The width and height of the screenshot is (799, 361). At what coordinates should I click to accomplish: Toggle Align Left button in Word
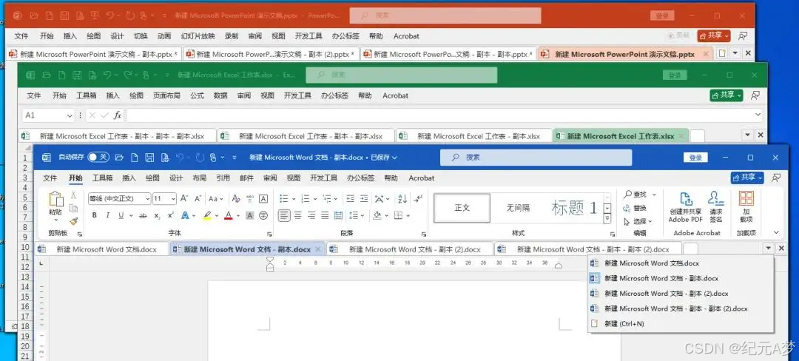click(284, 215)
